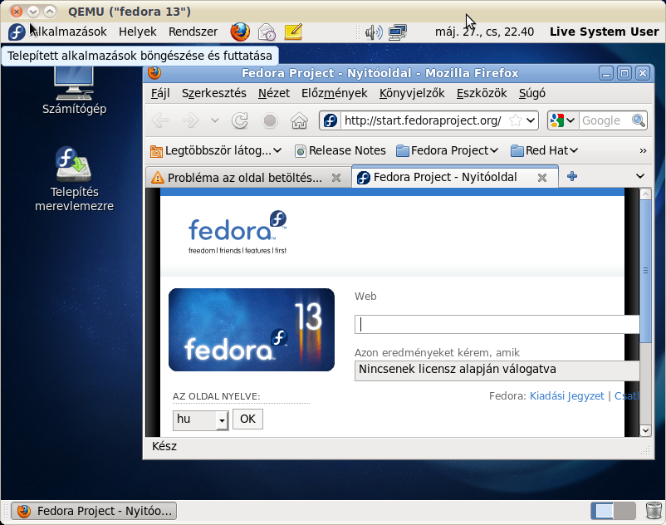Open the Nincsenek licensz alapján válogatva selector
Image resolution: width=666 pixels, height=525 pixels.
497,370
